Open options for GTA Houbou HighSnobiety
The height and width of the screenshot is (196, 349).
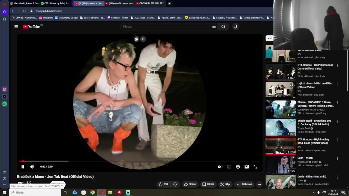click(337, 140)
